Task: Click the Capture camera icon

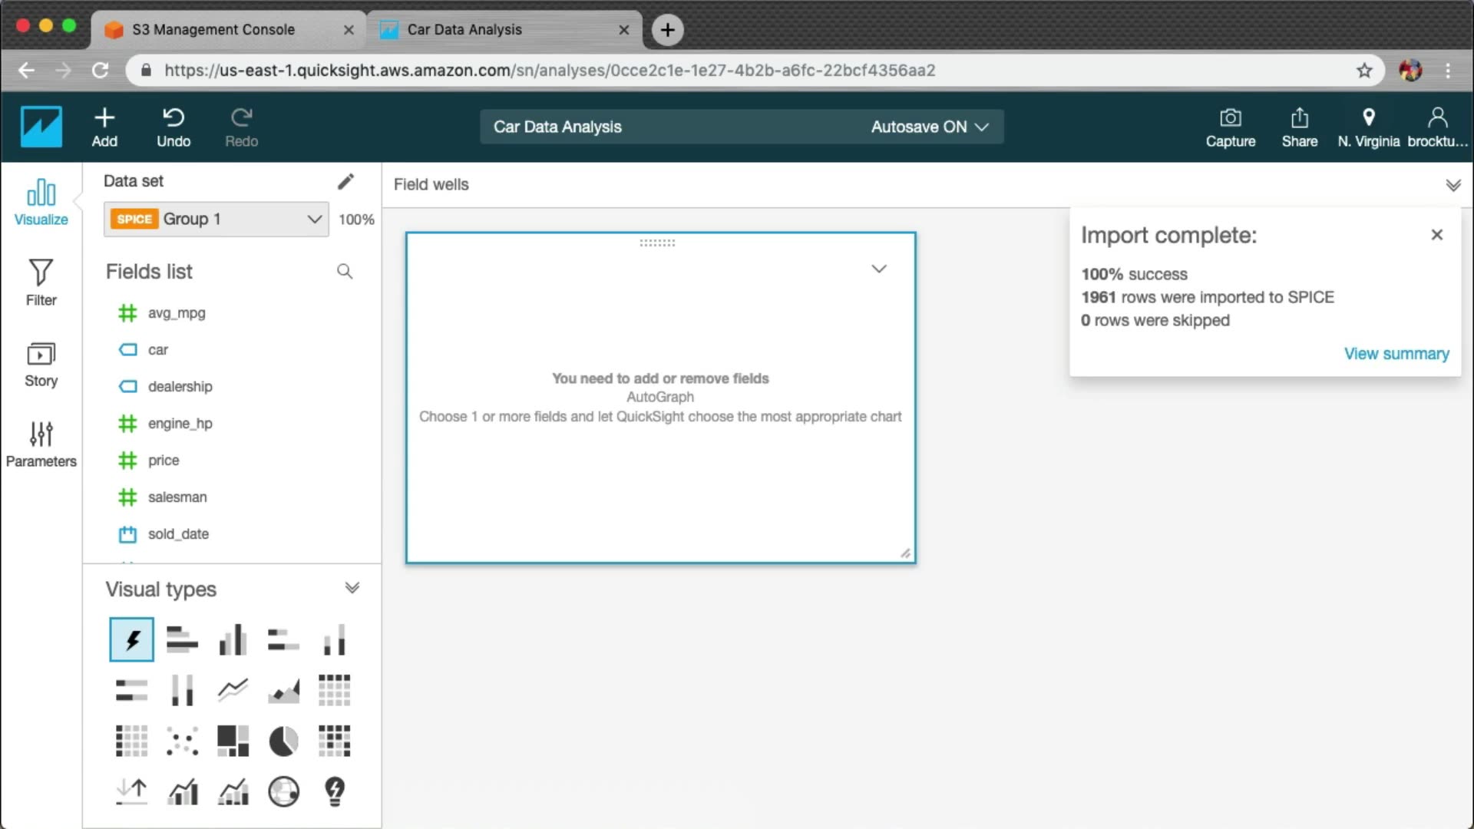Action: 1230,118
